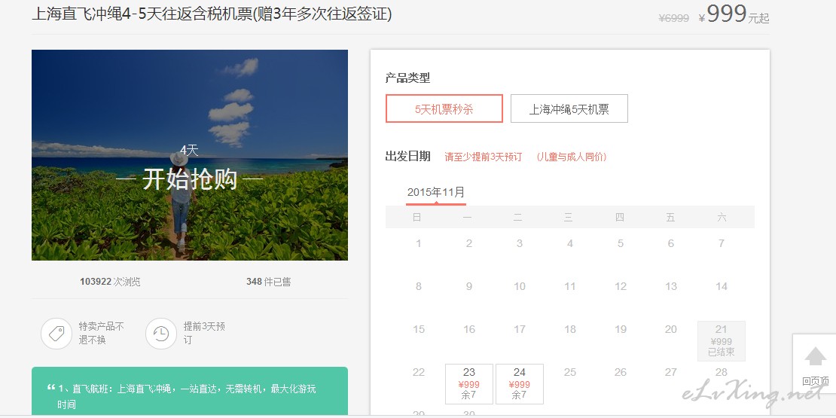Click the crossed-out ¥6999 original price

pos(674,18)
